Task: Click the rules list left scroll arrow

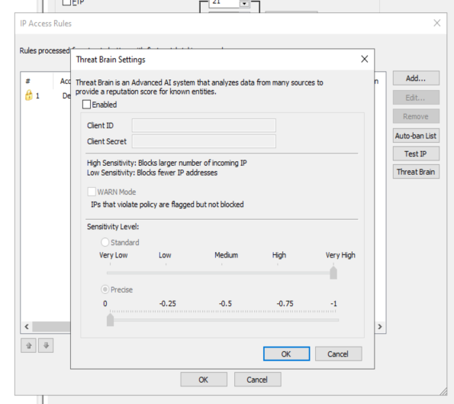Action: (x=27, y=327)
